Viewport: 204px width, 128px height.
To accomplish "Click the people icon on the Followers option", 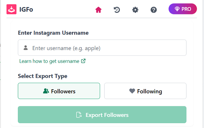I will (x=46, y=91).
